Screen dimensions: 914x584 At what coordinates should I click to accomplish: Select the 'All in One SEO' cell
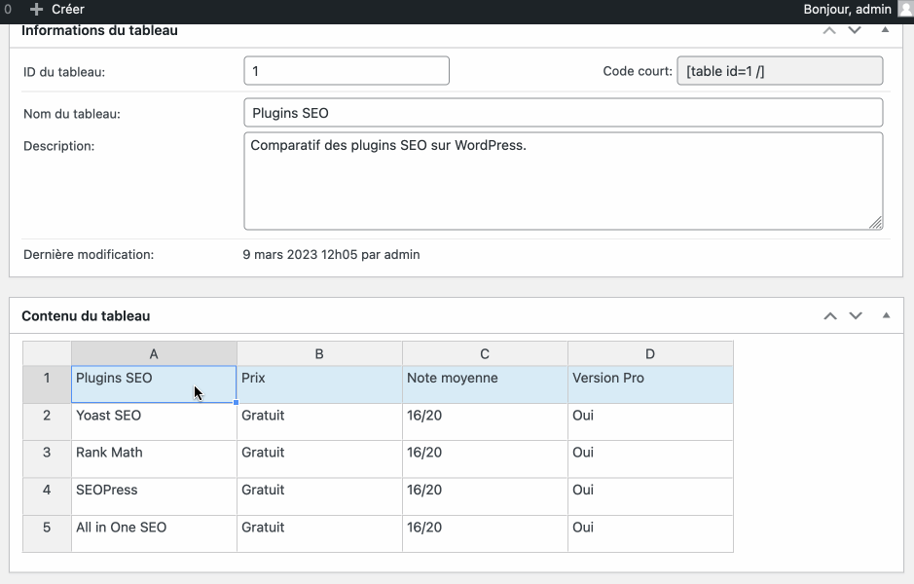154,533
